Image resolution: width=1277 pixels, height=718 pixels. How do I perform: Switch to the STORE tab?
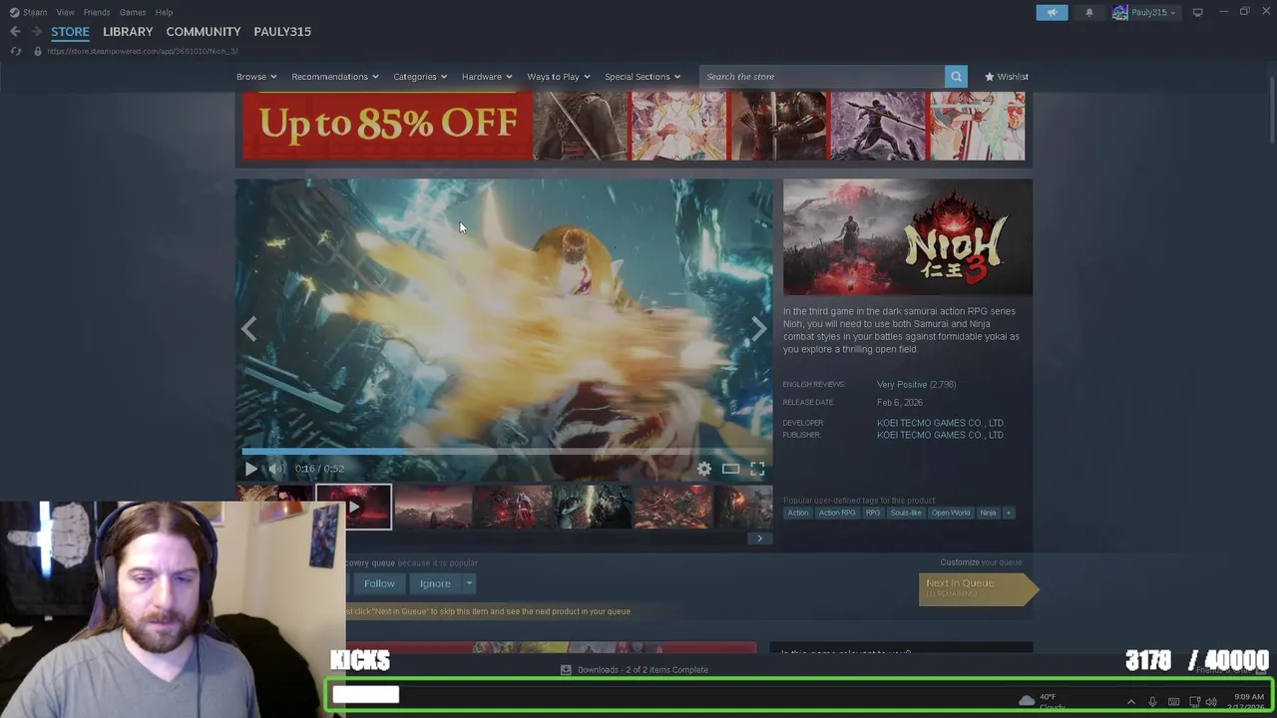(70, 32)
